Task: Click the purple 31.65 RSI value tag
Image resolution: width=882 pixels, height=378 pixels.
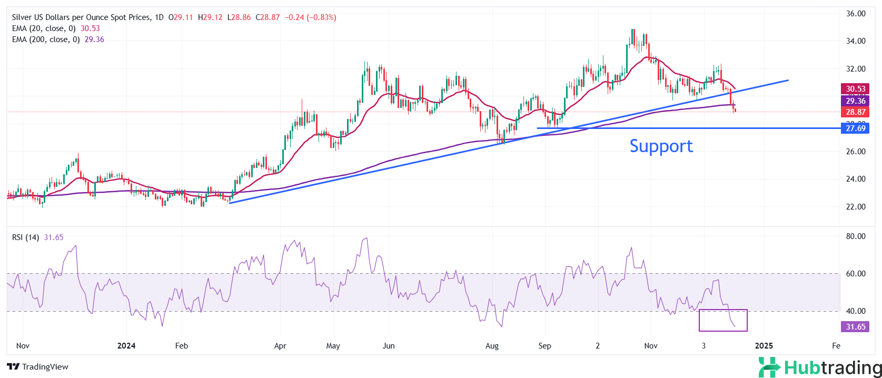Action: [x=855, y=327]
